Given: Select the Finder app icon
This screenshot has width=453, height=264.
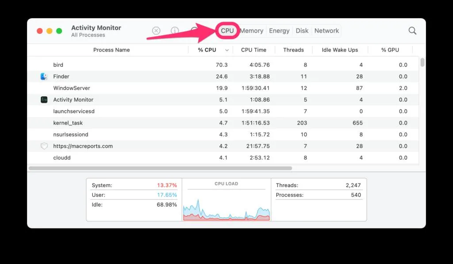Looking at the screenshot, I should (44, 76).
